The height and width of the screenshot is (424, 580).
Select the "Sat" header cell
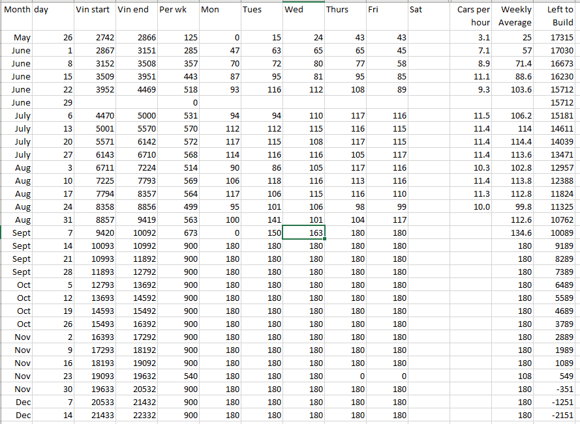point(429,10)
